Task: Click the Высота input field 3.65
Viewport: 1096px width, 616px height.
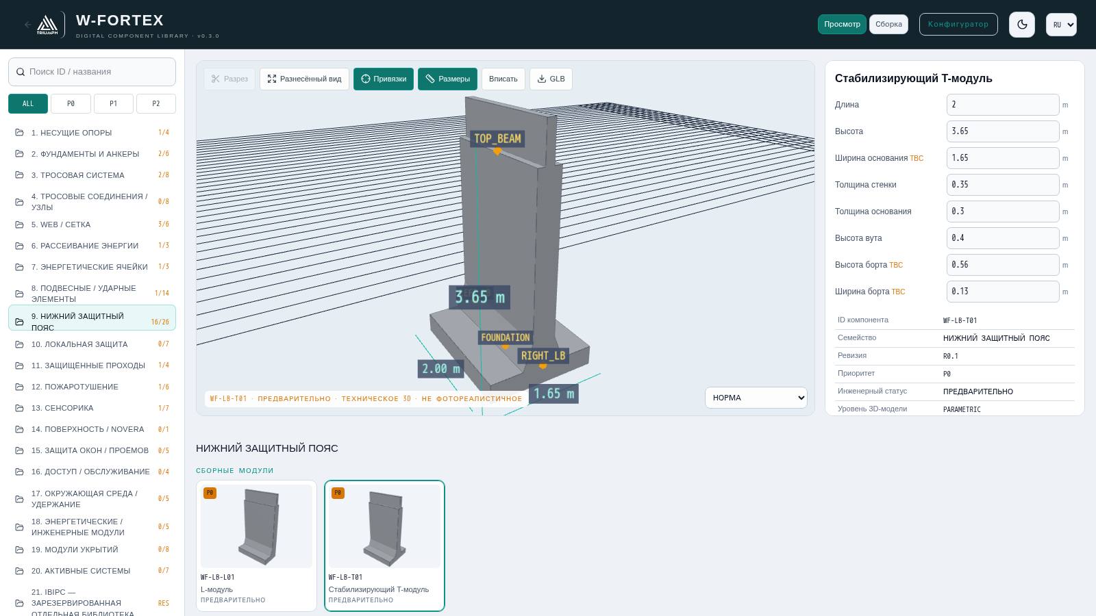Action: [1003, 131]
